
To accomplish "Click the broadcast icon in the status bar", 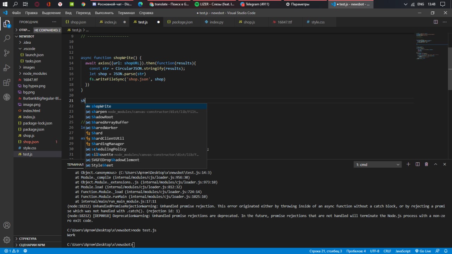I will point(25,251).
